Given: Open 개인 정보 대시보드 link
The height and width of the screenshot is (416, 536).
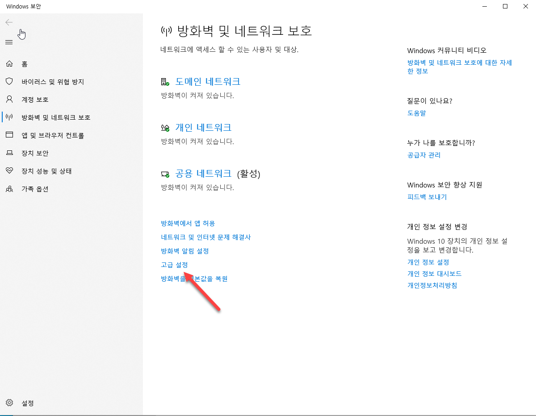Looking at the screenshot, I should point(435,274).
